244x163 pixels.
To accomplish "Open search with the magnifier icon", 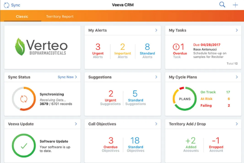I will tap(222, 5).
